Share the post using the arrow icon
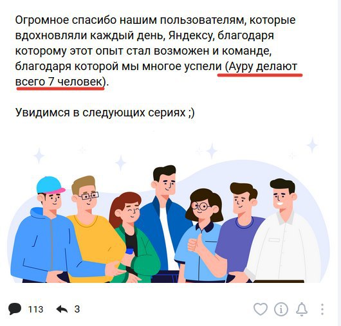Viewport: 341px width, 326px height. pyautogui.click(x=62, y=309)
